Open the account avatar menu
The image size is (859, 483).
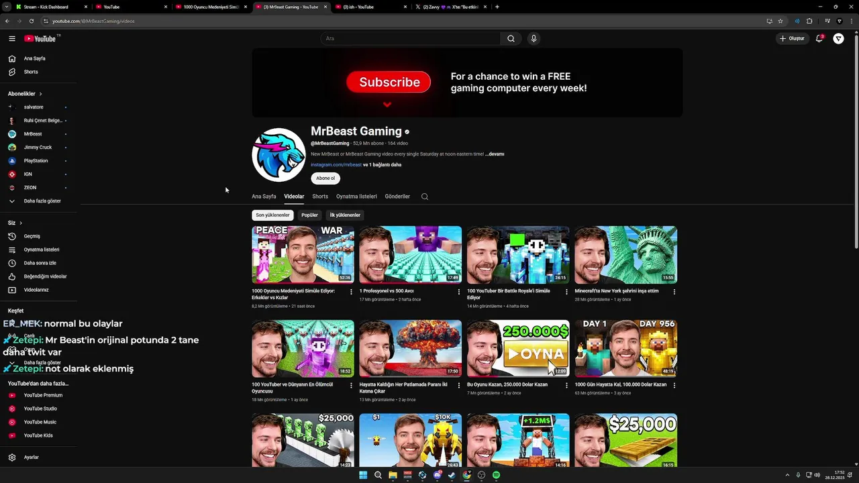coord(839,39)
